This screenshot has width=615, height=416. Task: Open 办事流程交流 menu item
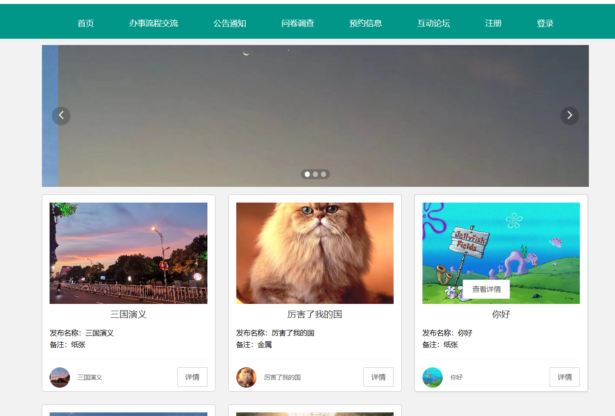[x=154, y=23]
